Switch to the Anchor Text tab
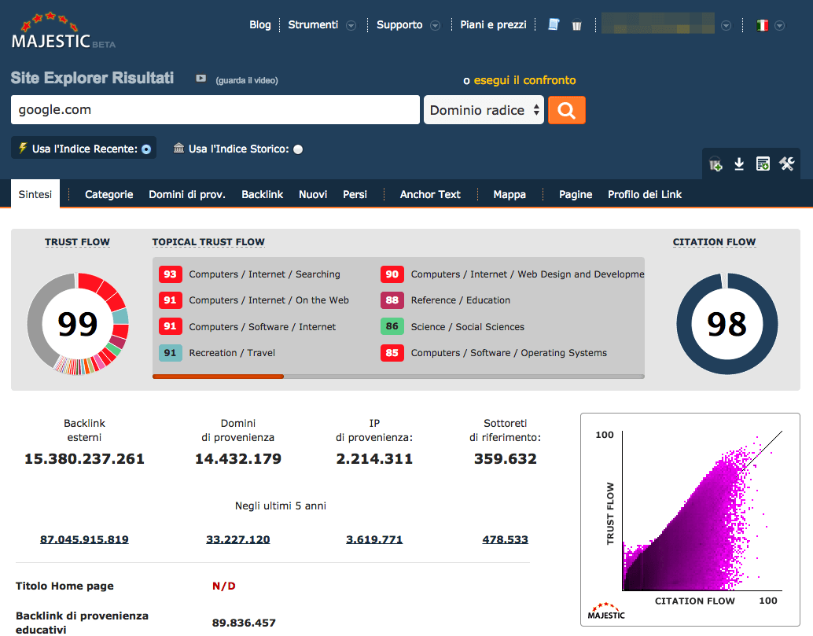This screenshot has width=813, height=636. tap(430, 194)
